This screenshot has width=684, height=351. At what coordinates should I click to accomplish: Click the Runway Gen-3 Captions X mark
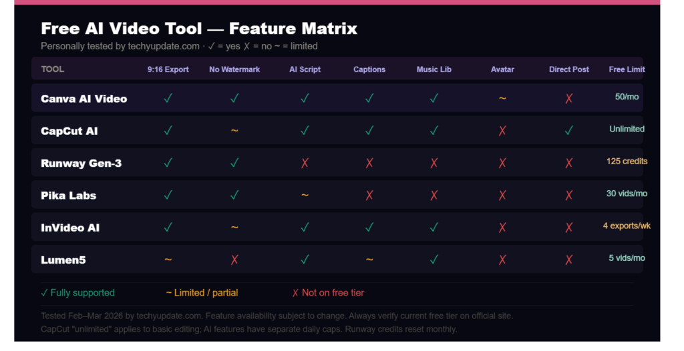pos(369,163)
